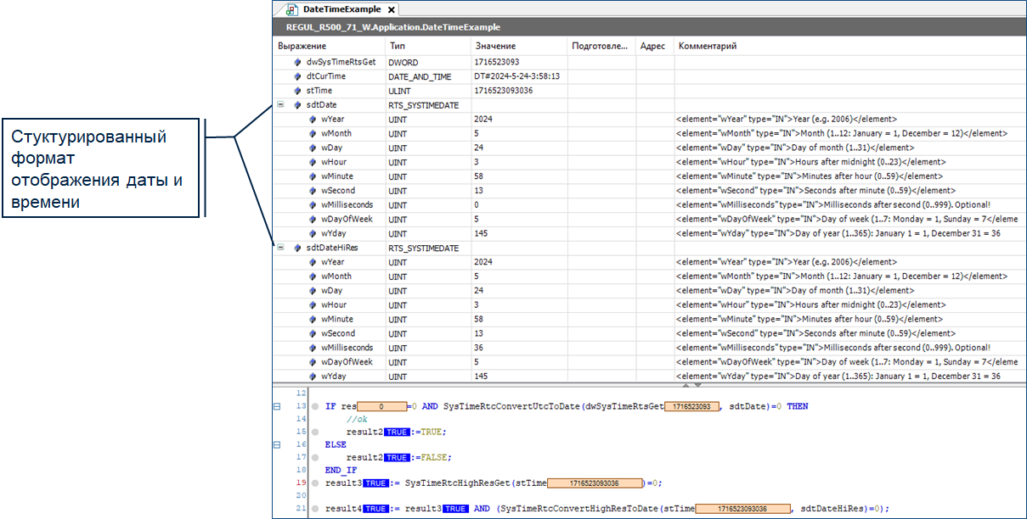This screenshot has height=519, width=1027.
Task: Click the variable icon next to dtCurTime
Action: [x=298, y=76]
